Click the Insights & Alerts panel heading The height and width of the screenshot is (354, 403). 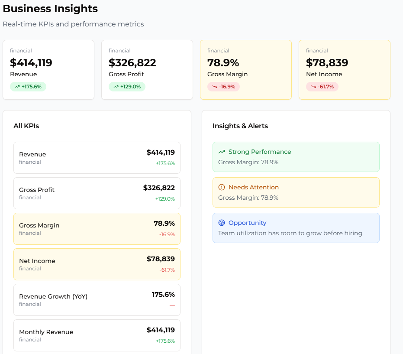click(240, 126)
